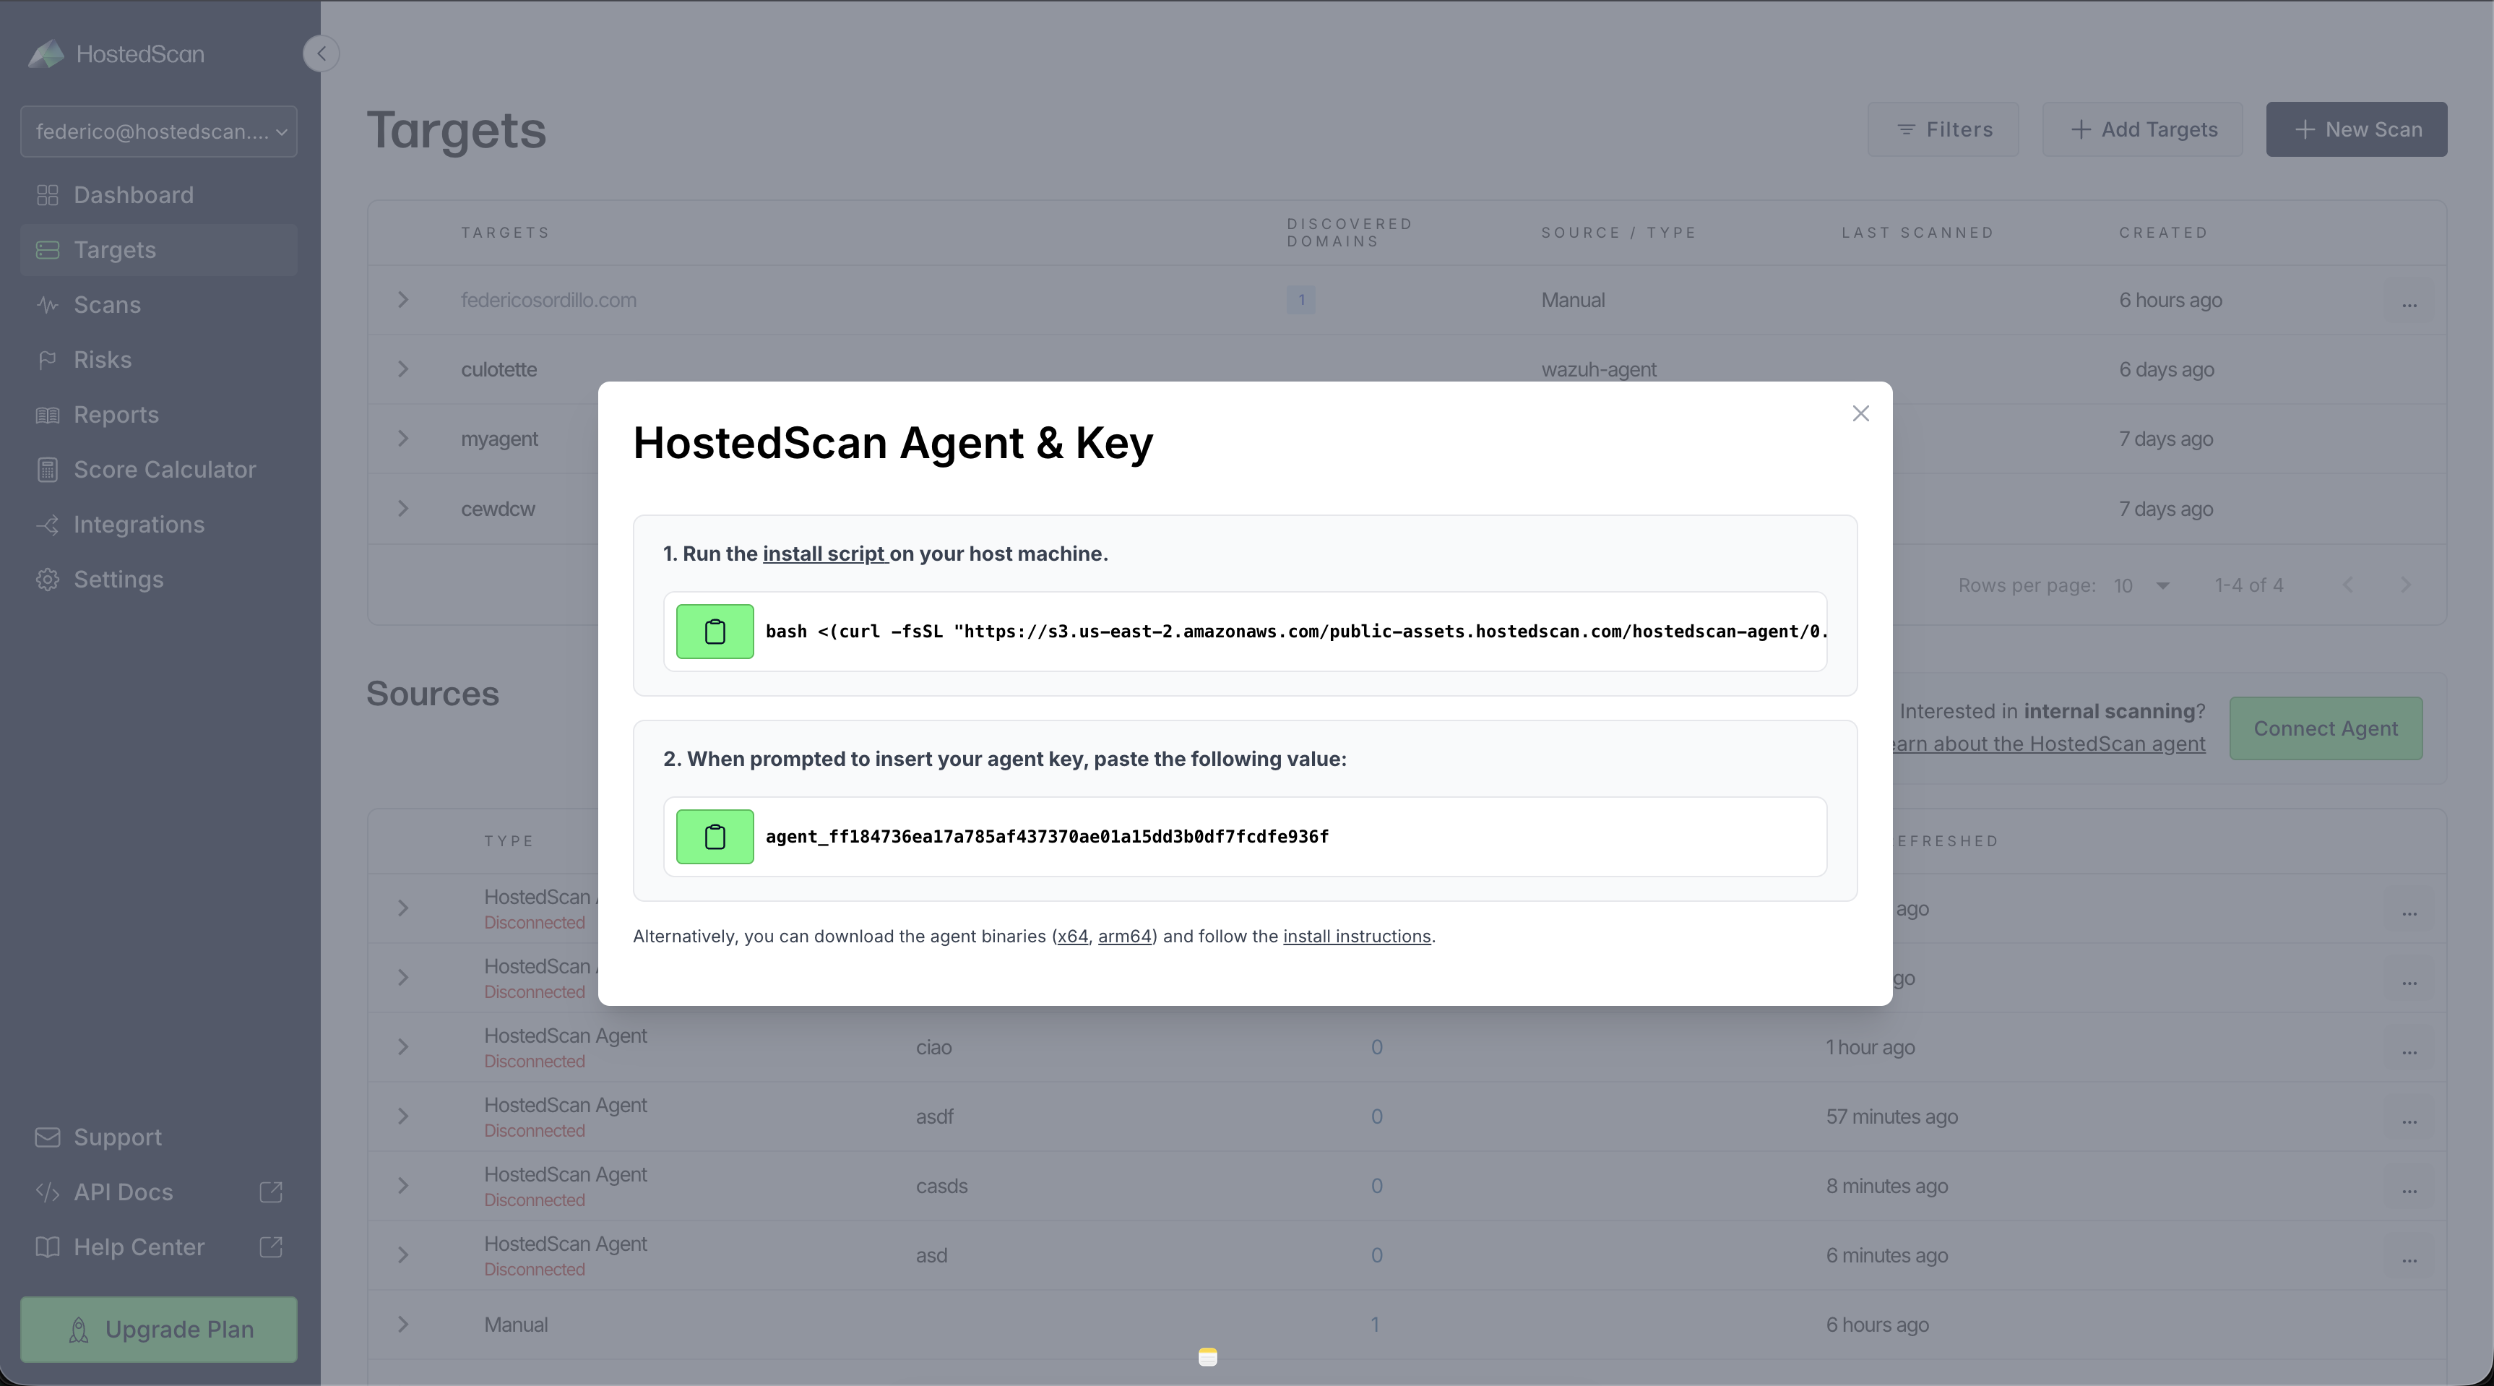The width and height of the screenshot is (2494, 1386).
Task: Expand the culotette target row
Action: 402,370
